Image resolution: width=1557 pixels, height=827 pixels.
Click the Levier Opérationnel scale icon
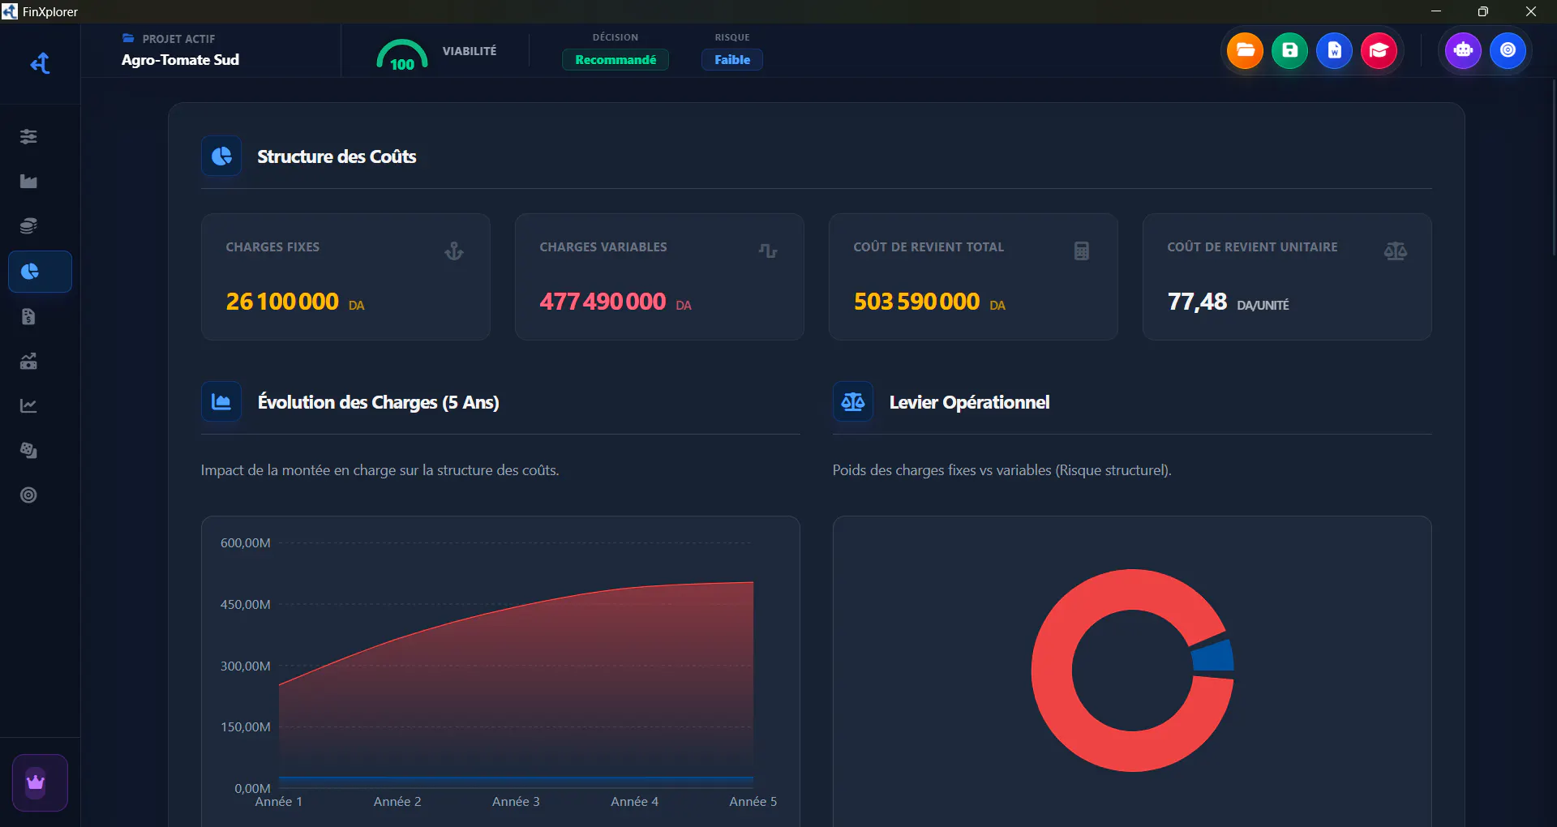coord(853,401)
